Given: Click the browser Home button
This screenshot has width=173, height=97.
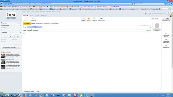Looking at the screenshot, I should pos(10,4).
